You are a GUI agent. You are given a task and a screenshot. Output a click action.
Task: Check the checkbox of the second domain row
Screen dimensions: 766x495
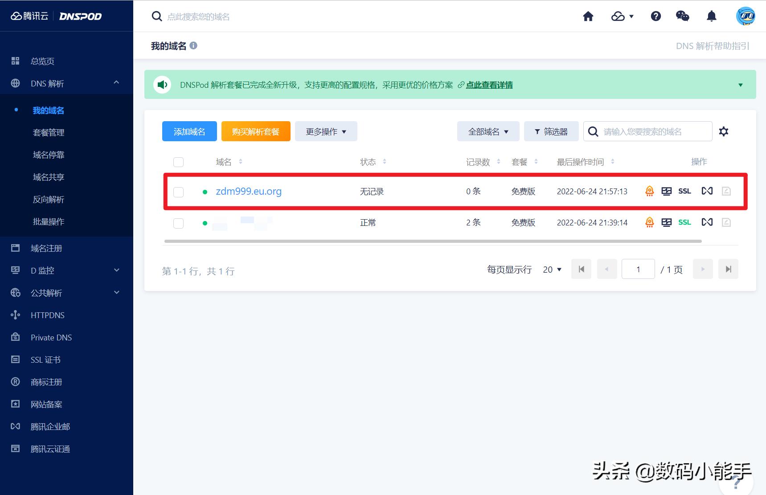pos(178,223)
